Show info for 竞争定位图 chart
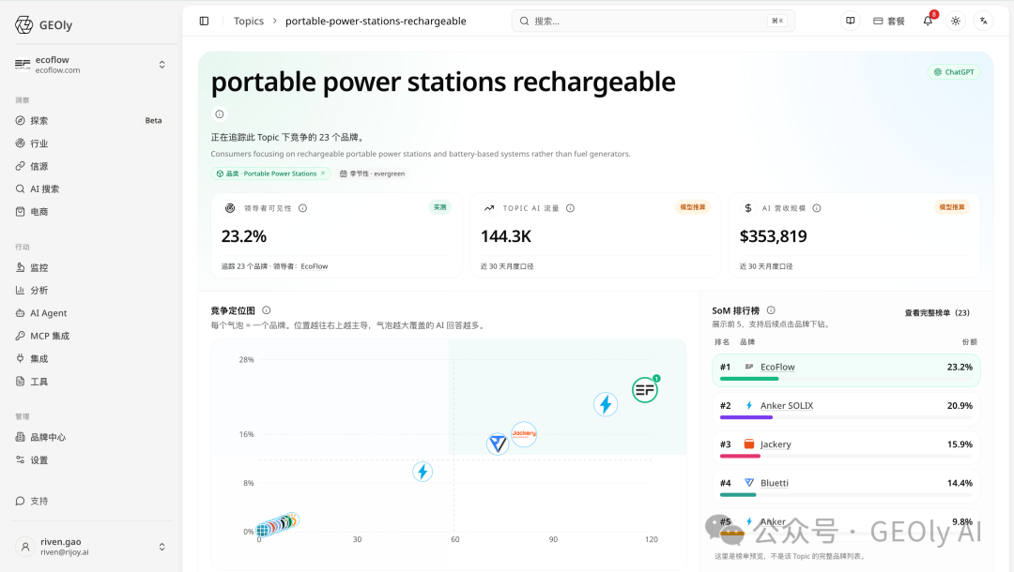Image resolution: width=1014 pixels, height=572 pixels. (x=267, y=309)
